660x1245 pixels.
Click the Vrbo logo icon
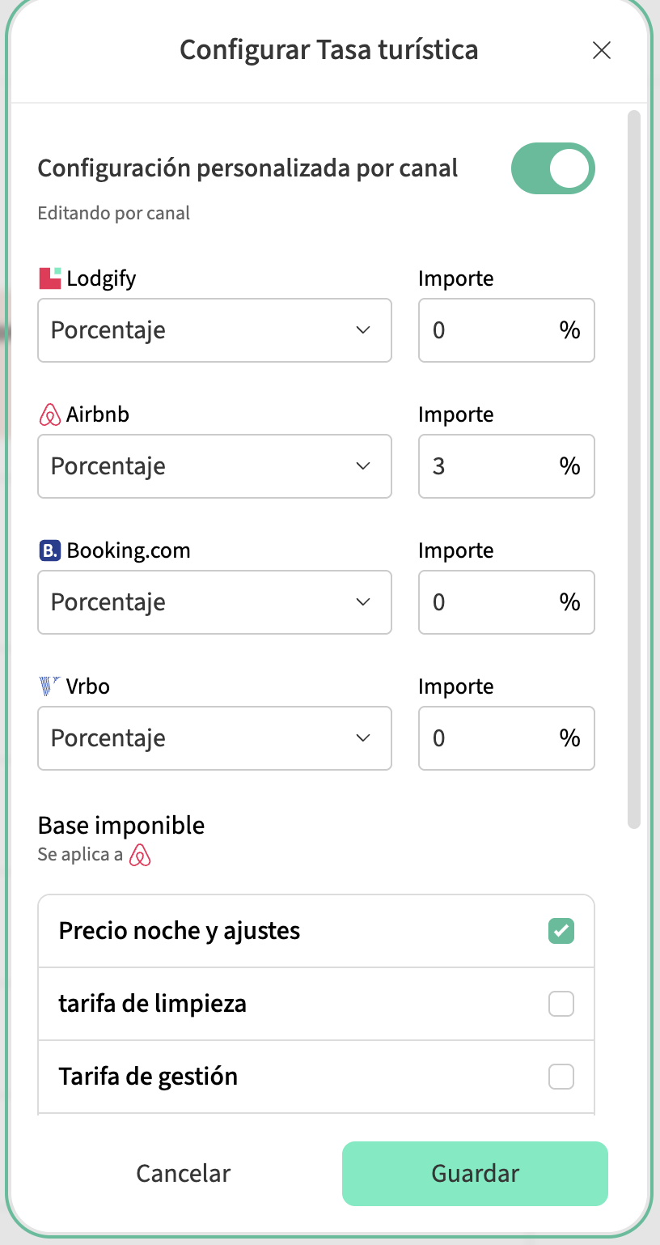(50, 686)
